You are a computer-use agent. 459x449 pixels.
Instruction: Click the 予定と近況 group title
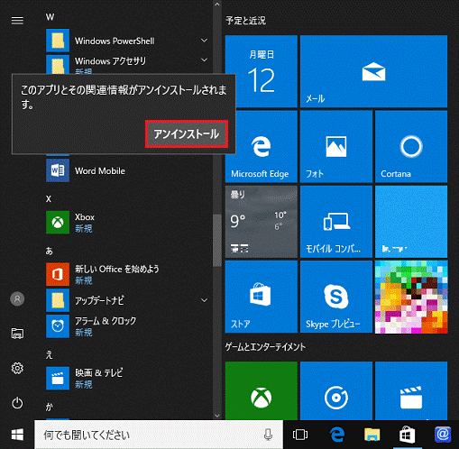point(246,21)
